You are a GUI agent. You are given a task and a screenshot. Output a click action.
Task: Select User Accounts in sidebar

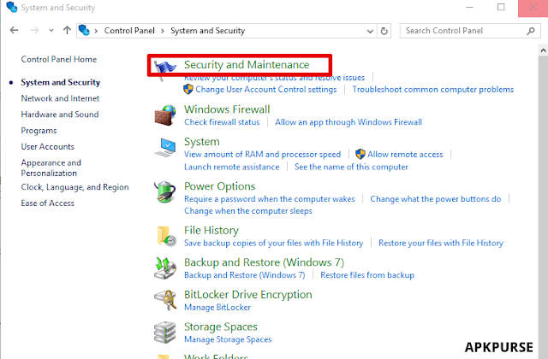click(48, 146)
